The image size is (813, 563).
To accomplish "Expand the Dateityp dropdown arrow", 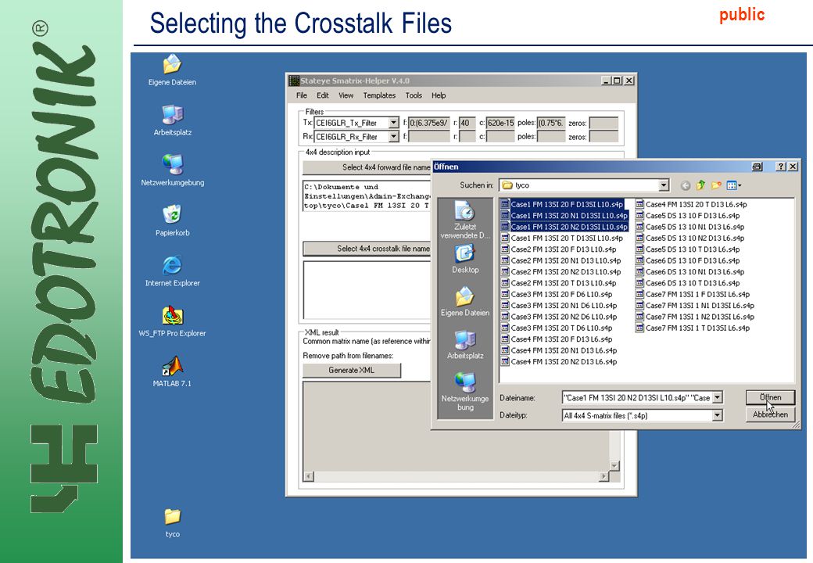I will (718, 415).
